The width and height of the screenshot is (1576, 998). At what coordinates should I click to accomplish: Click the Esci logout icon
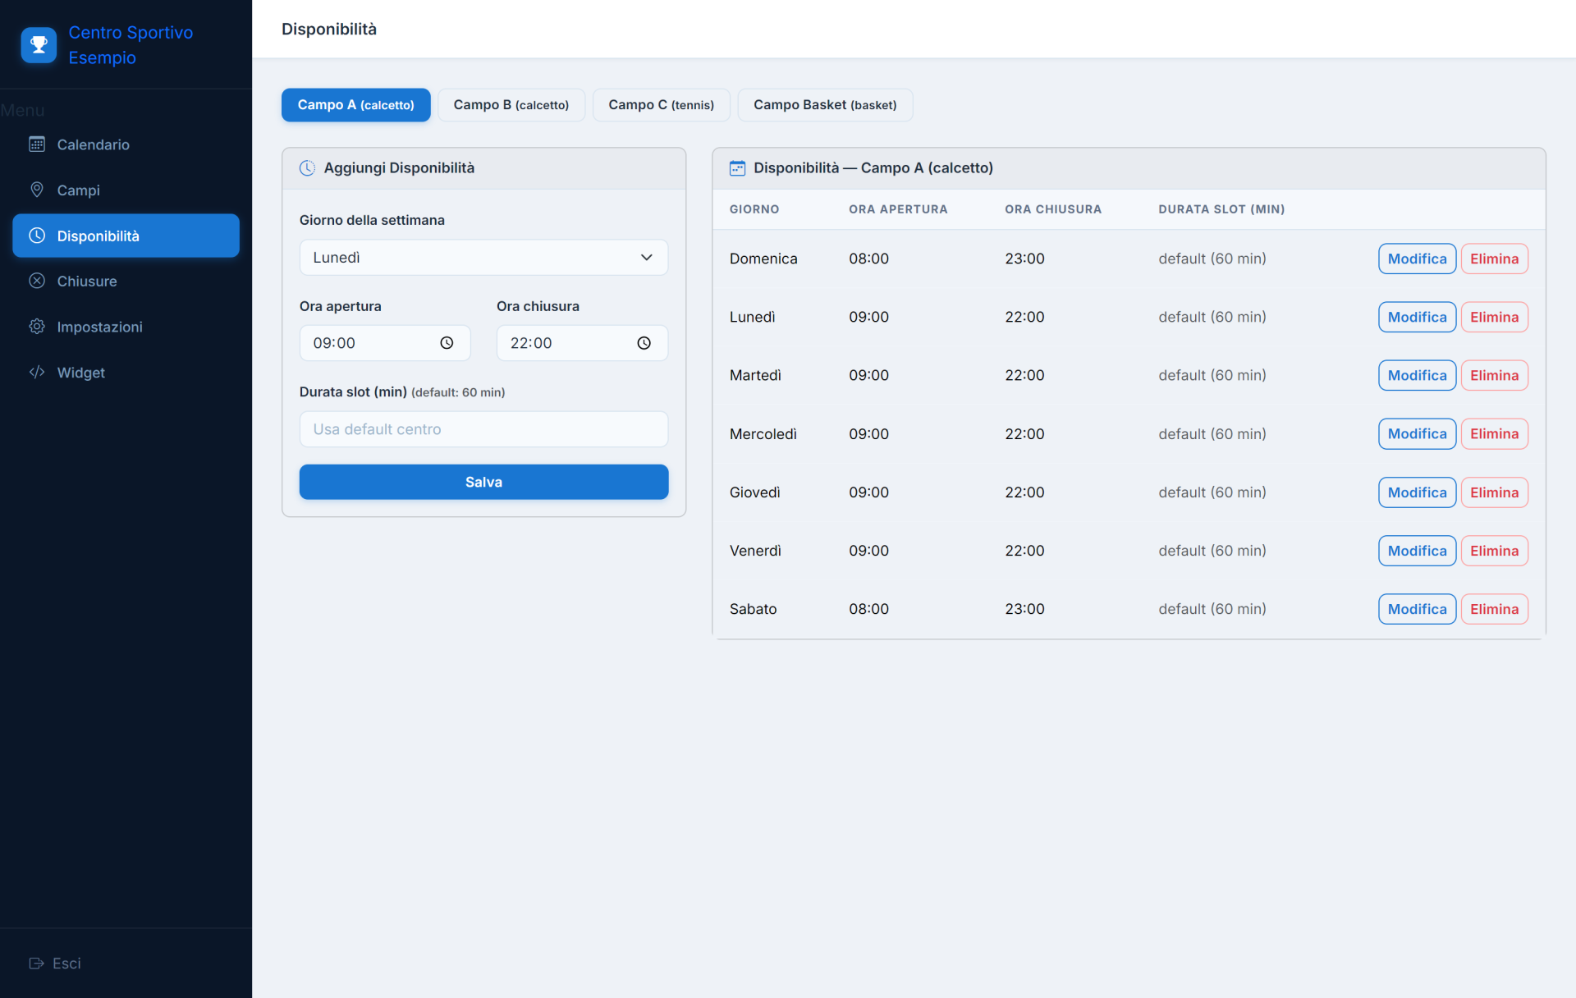point(36,963)
